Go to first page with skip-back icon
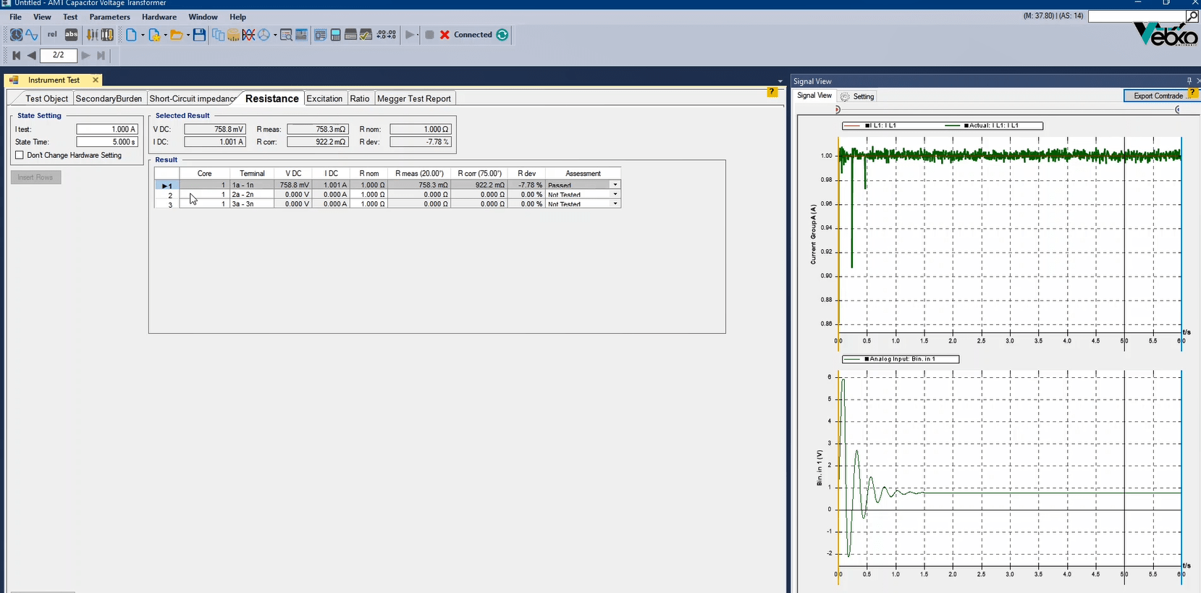Viewport: 1201px width, 593px height. [17, 55]
